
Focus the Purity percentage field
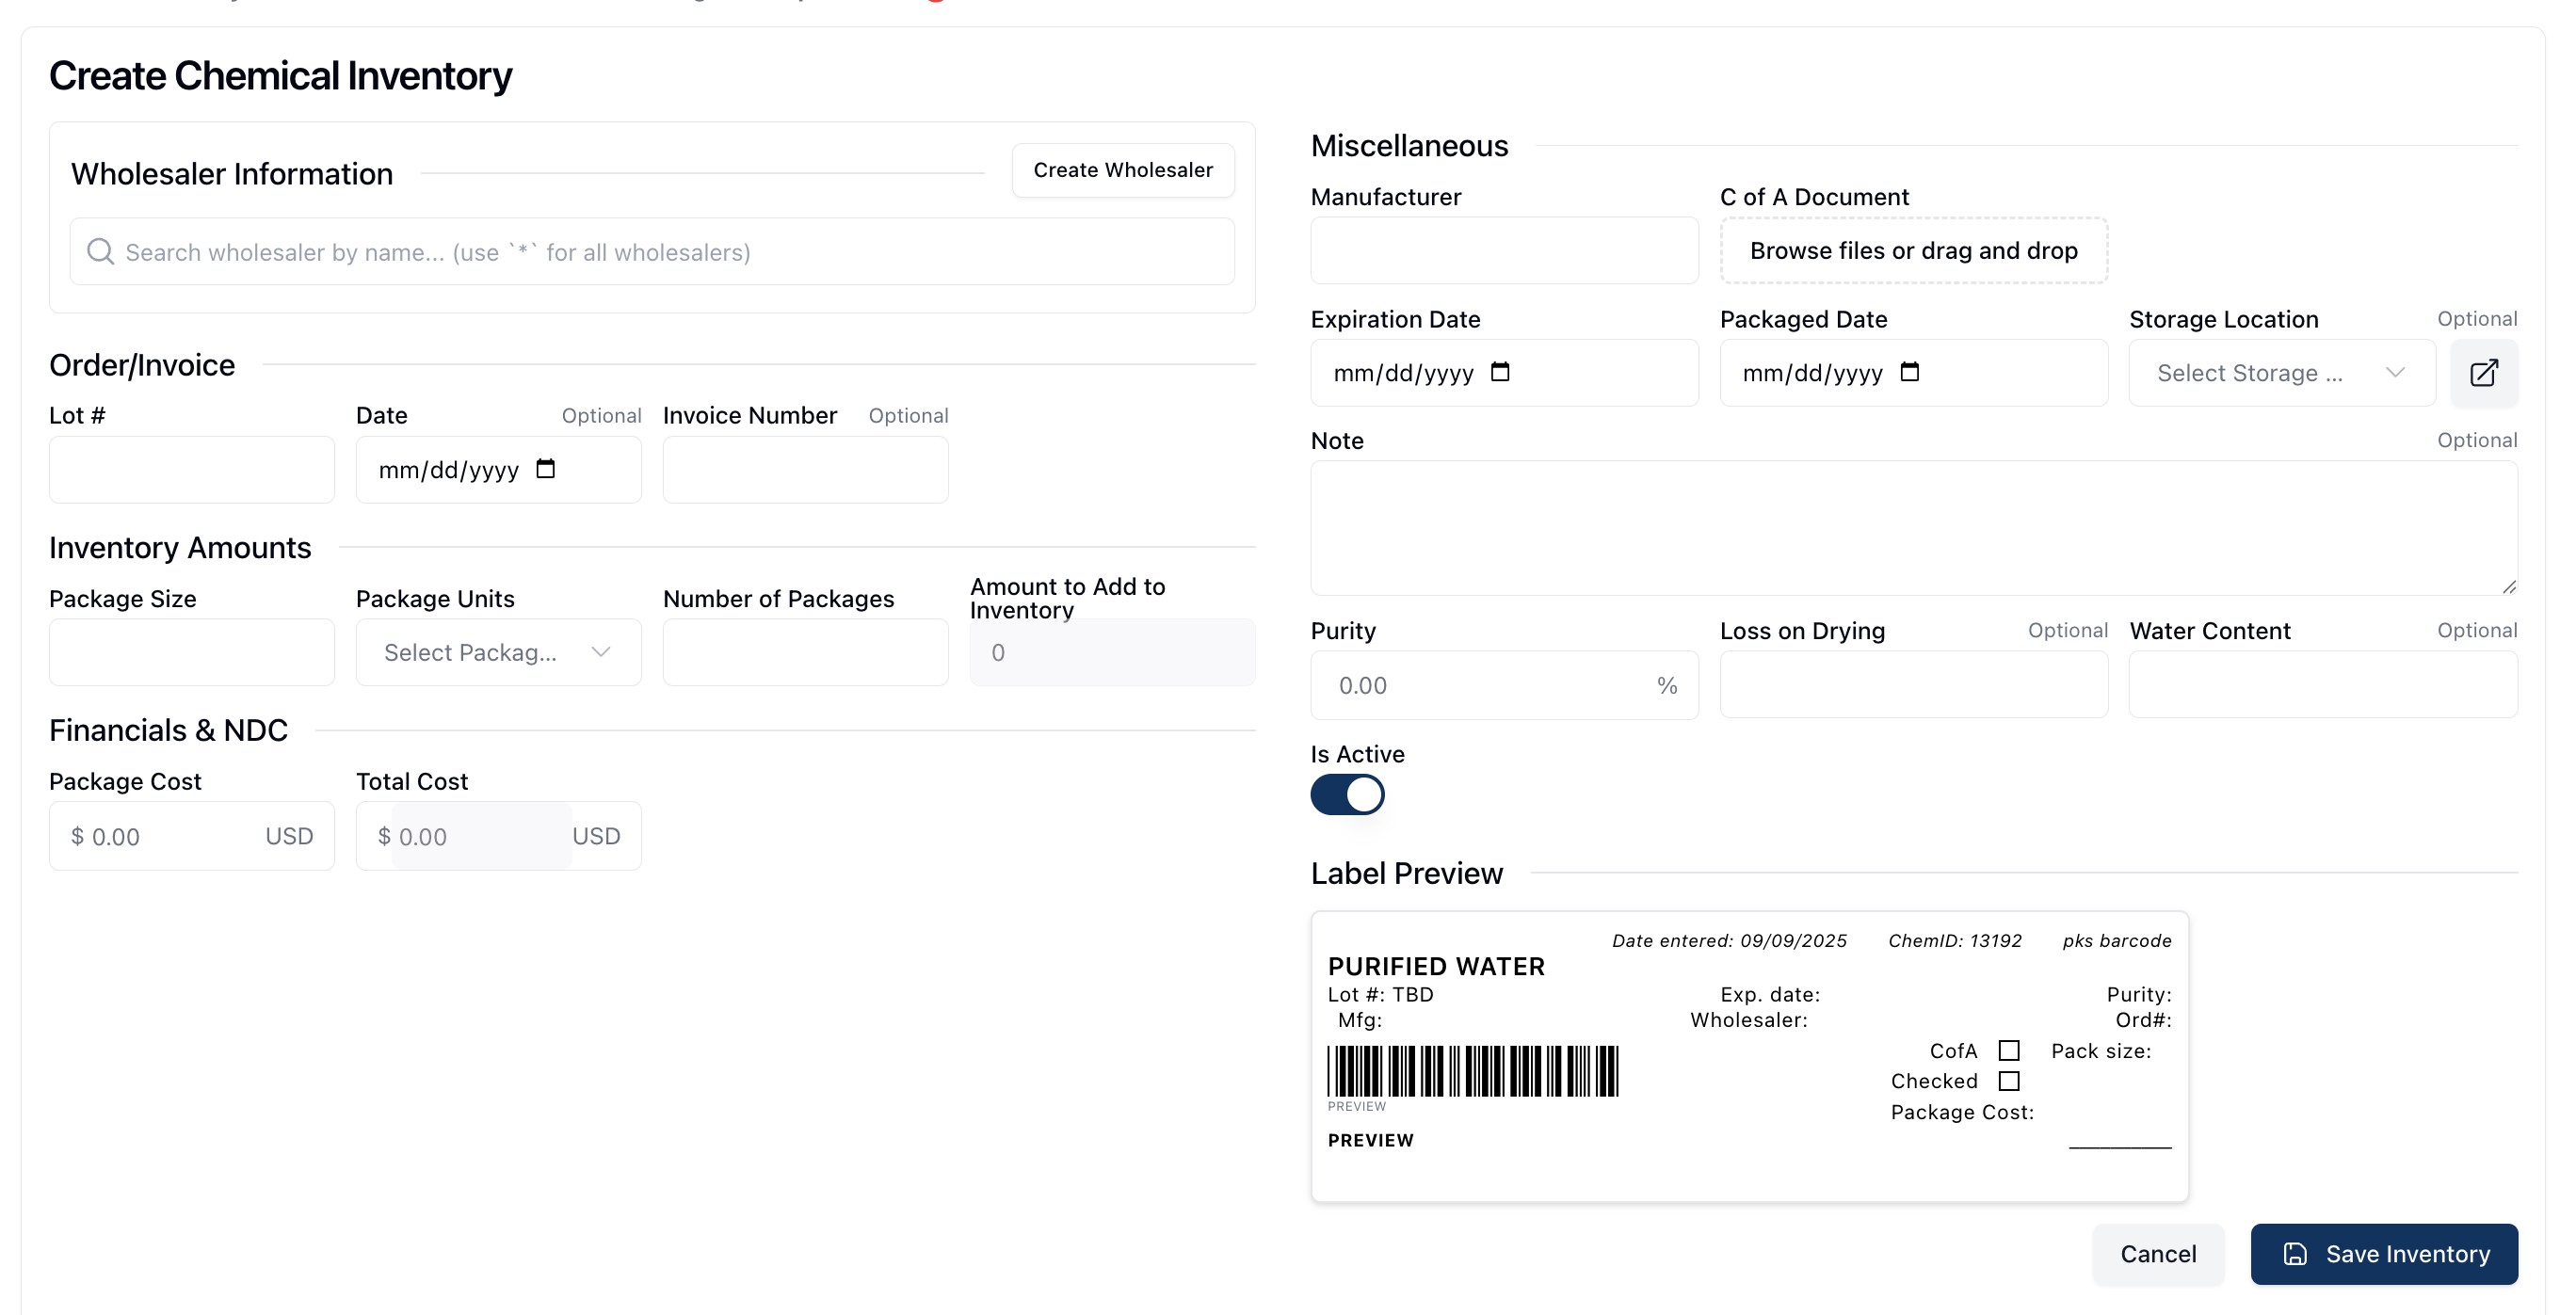click(1480, 686)
